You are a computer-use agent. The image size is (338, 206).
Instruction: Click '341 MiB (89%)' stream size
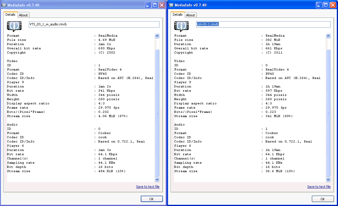(x=279, y=116)
